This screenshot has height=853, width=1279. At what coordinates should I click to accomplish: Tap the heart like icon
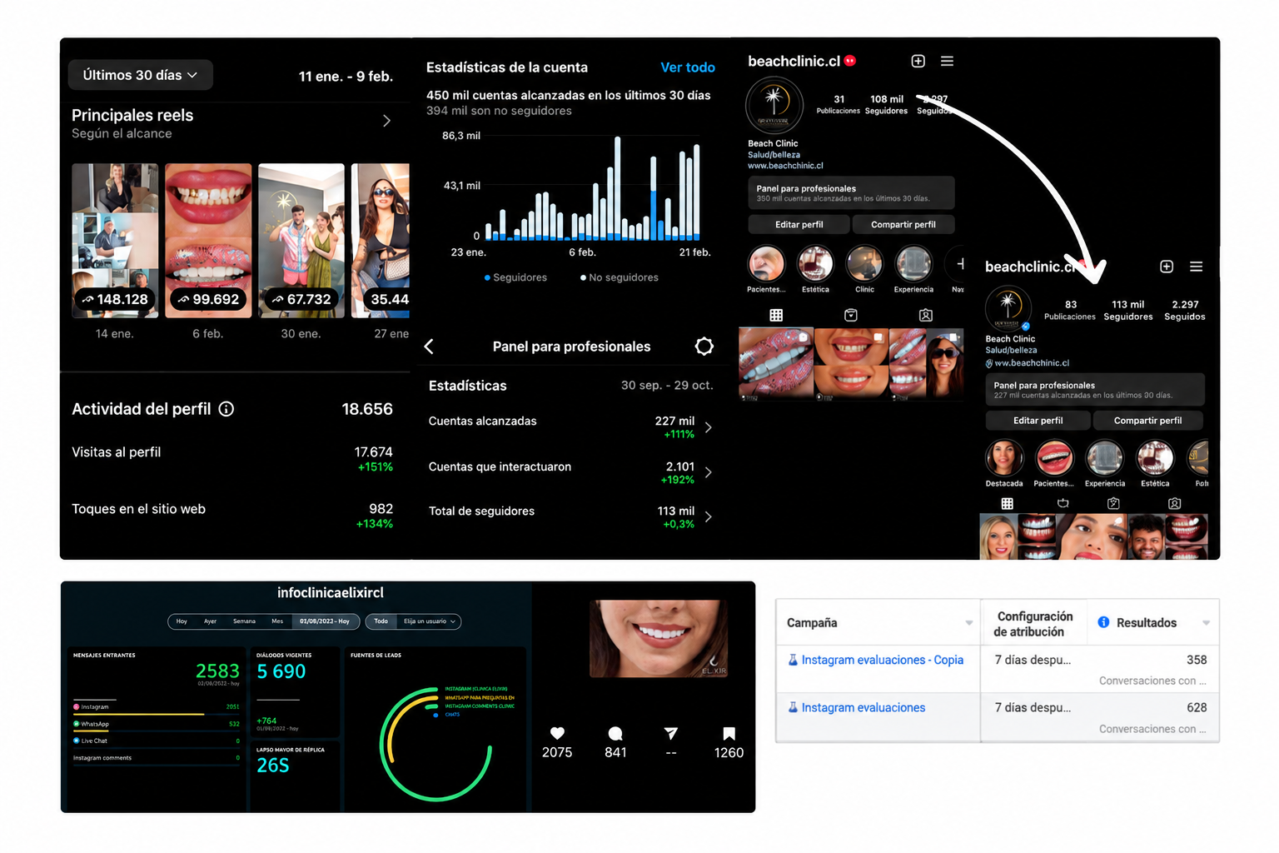(x=557, y=733)
